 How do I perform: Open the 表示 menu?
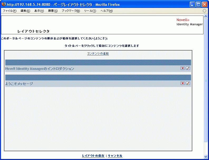point(39,11)
